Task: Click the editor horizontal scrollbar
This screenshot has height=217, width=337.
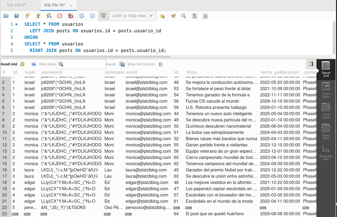Action: point(86,57)
